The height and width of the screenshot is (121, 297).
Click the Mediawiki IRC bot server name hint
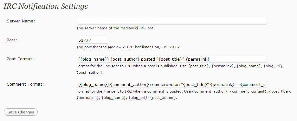click(115, 28)
